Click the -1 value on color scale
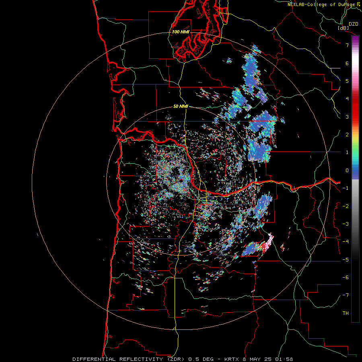362x362 pixels. coord(346,188)
